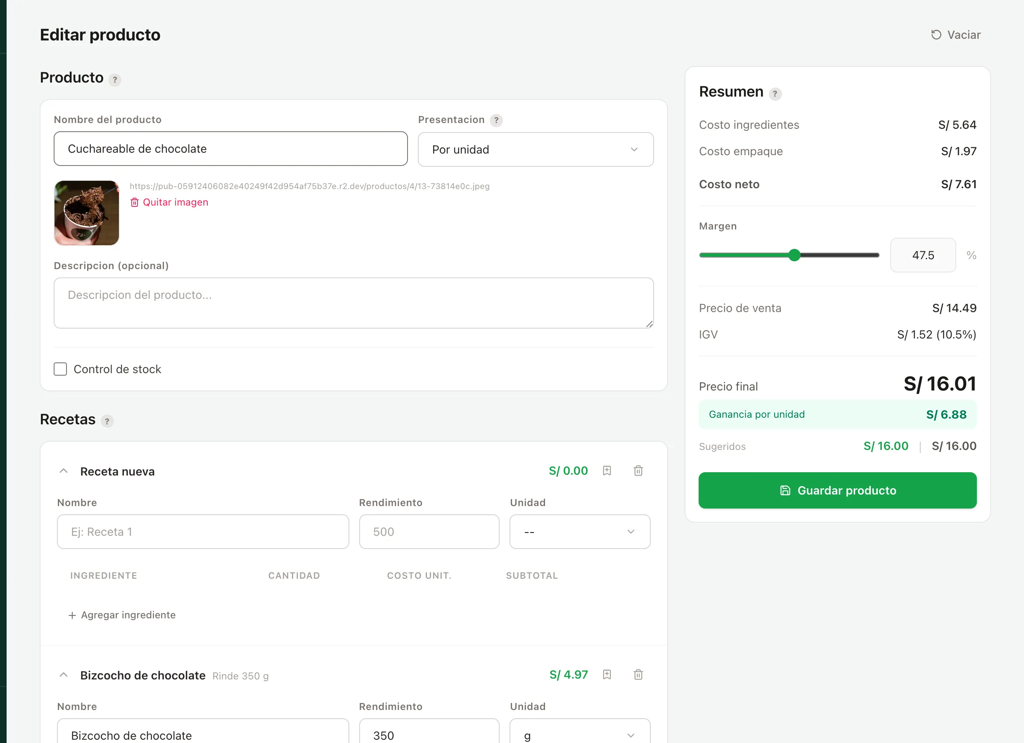Click the Recetas help question mark icon
This screenshot has width=1024, height=743.
107,421
